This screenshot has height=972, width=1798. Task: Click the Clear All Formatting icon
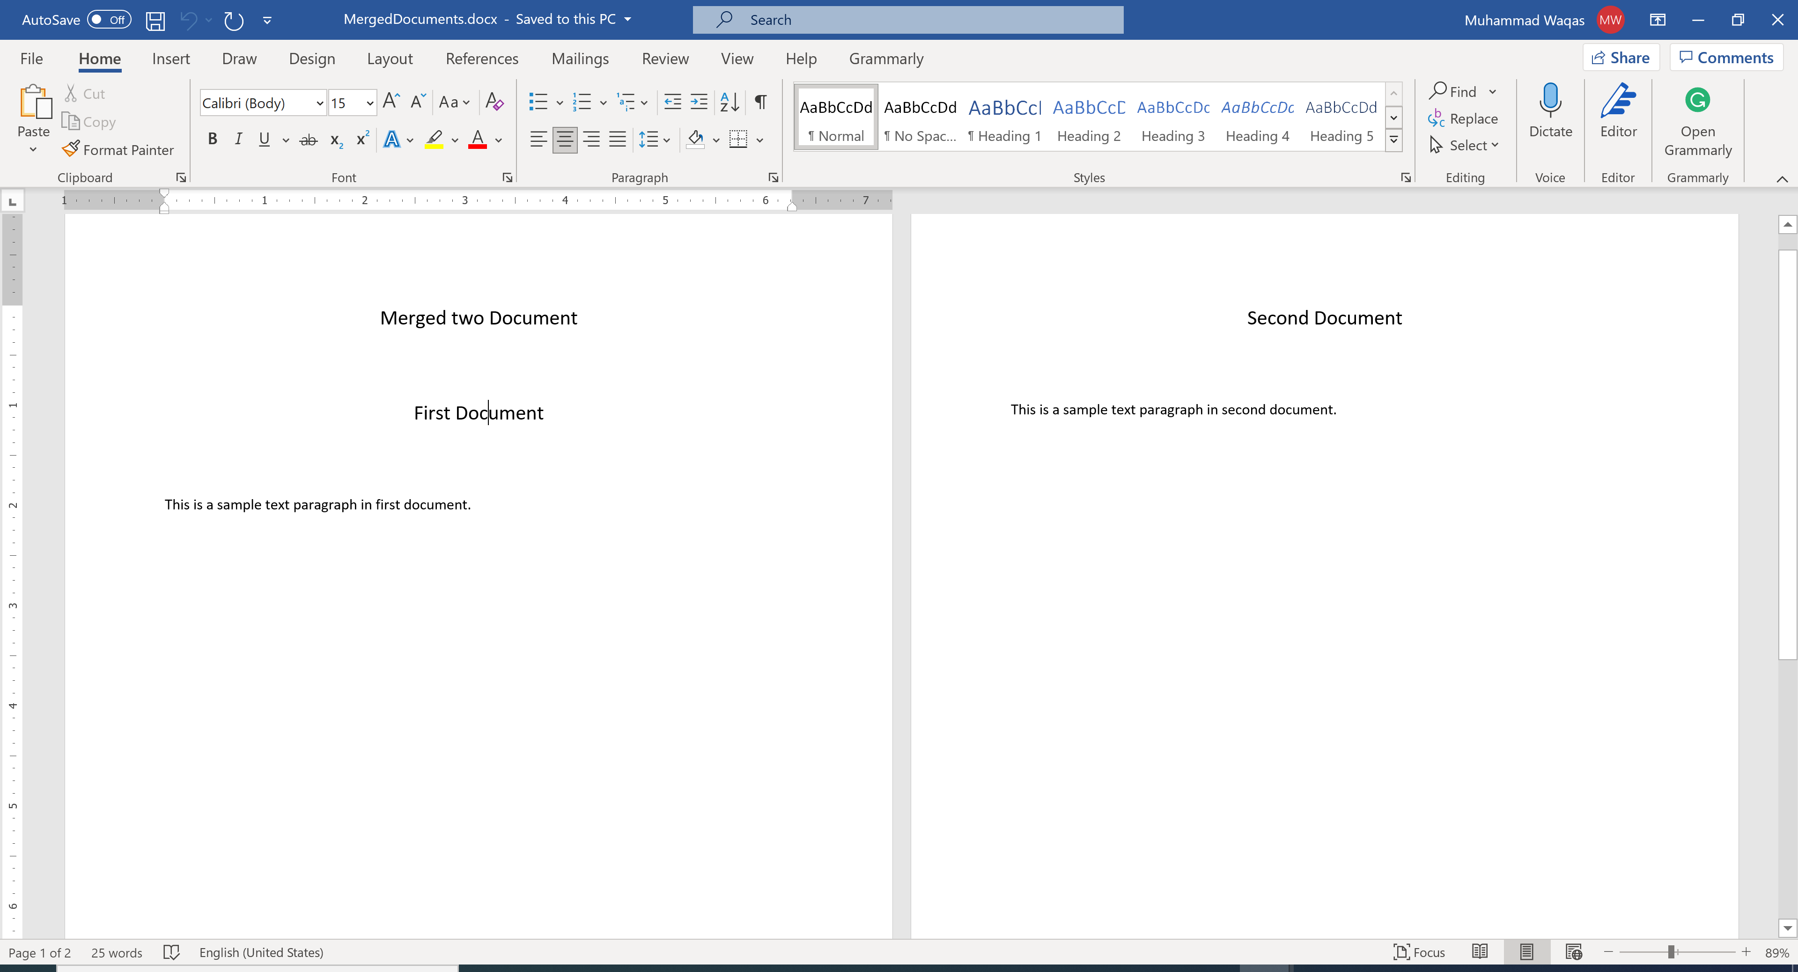[x=494, y=102]
